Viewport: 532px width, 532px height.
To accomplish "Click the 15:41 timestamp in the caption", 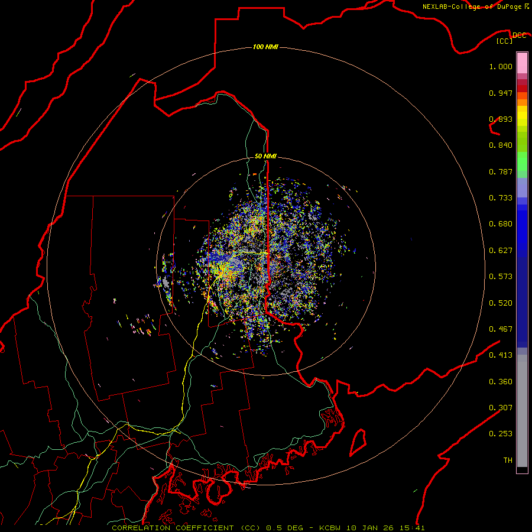I will click(x=412, y=528).
